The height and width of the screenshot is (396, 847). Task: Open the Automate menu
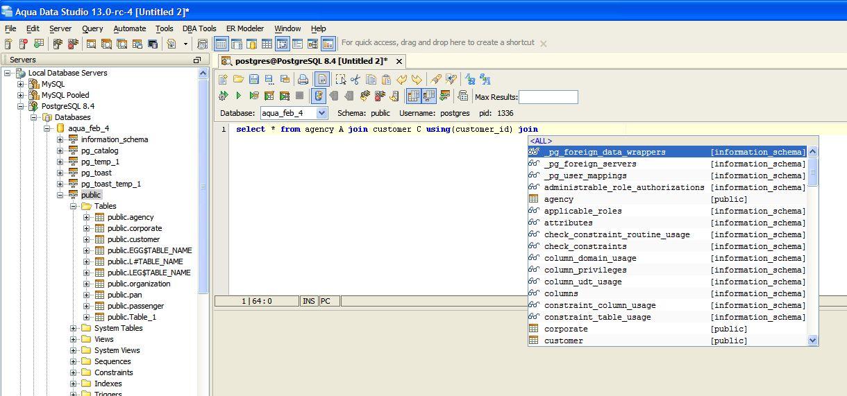tap(130, 28)
